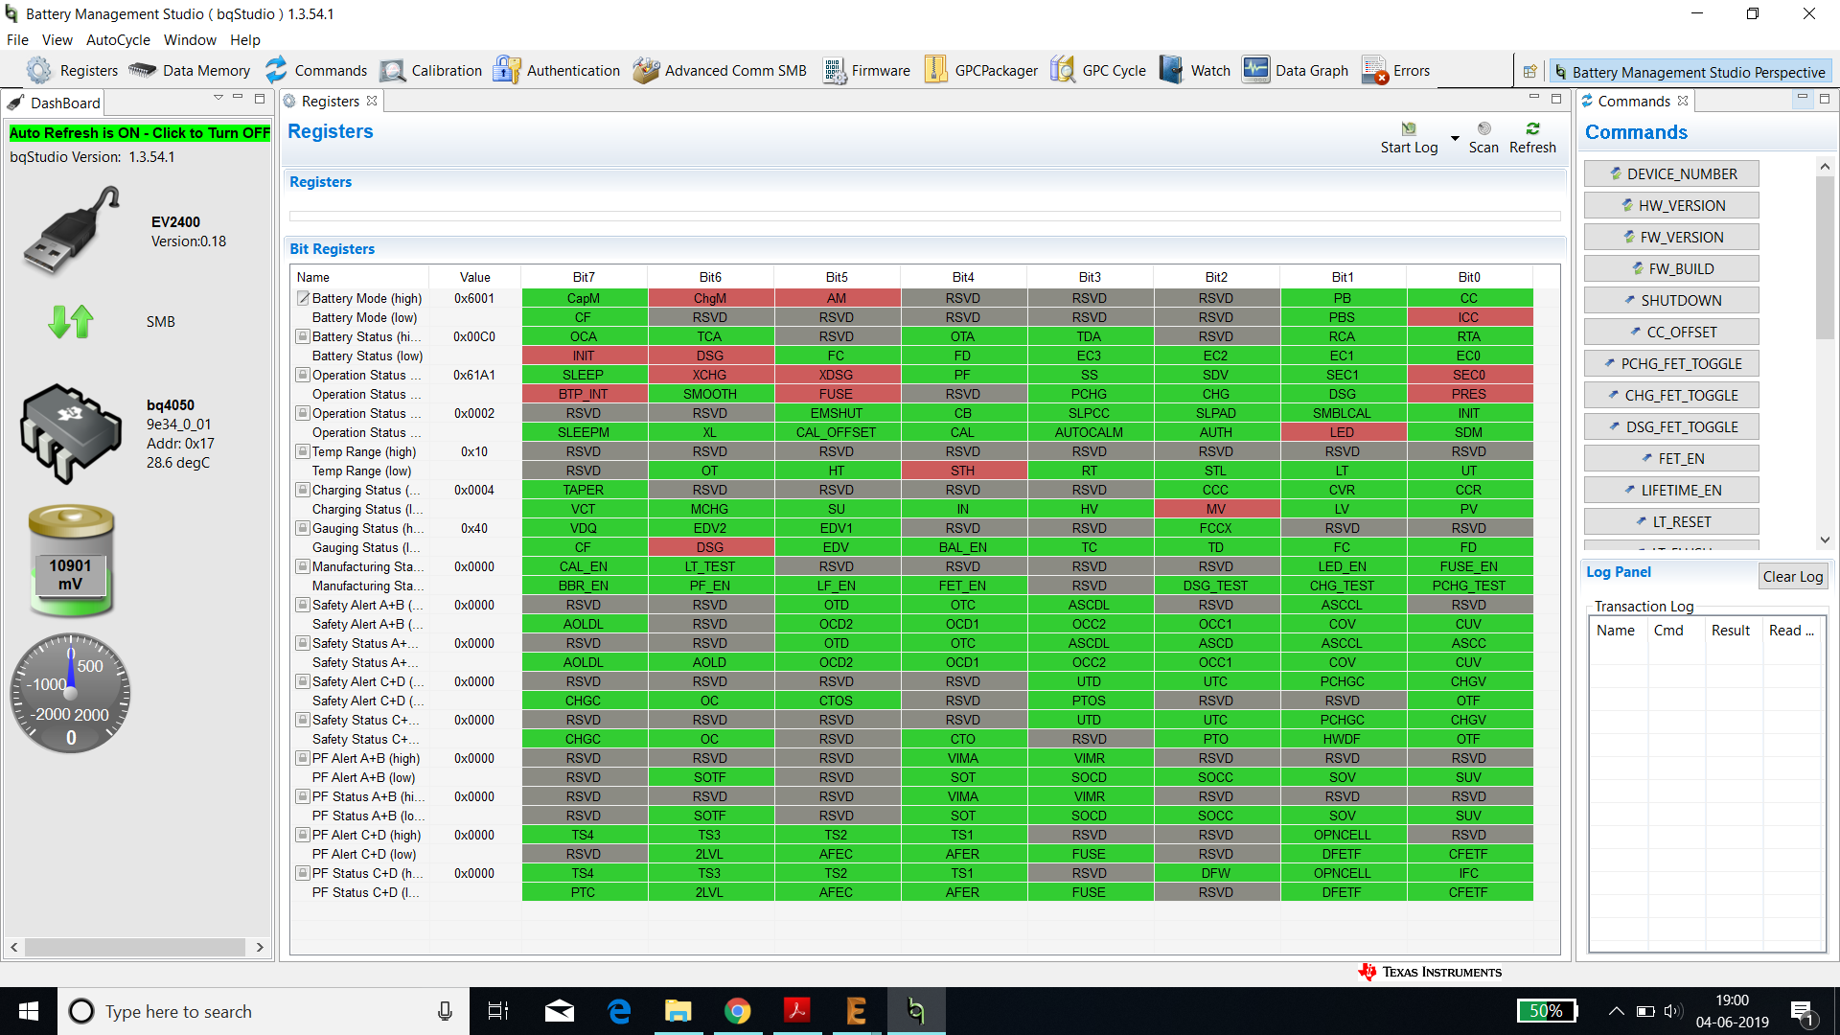Image resolution: width=1840 pixels, height=1035 pixels.
Task: Open the Registers toolbar icon
Action: (72, 70)
